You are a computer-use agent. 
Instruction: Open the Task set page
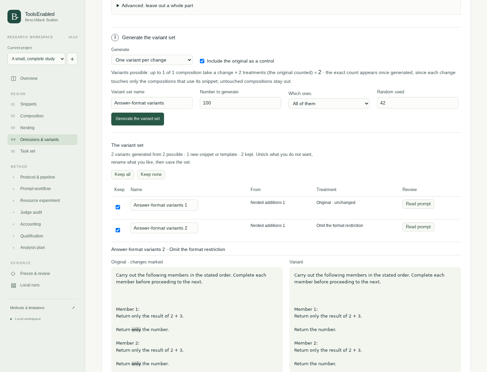coord(42,151)
